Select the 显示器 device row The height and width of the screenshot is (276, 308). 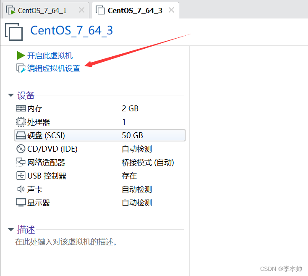(x=100, y=202)
